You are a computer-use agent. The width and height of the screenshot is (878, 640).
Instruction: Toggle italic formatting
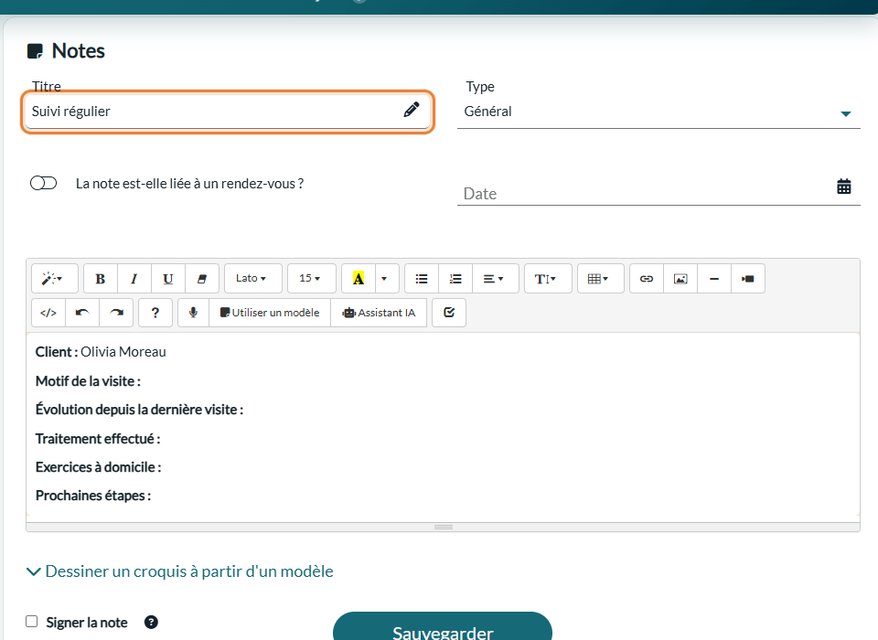[134, 279]
